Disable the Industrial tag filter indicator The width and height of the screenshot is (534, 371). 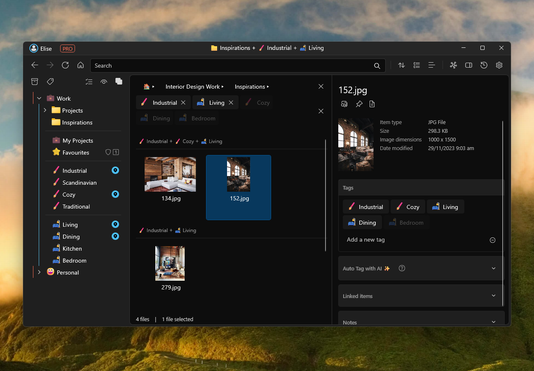(x=115, y=170)
